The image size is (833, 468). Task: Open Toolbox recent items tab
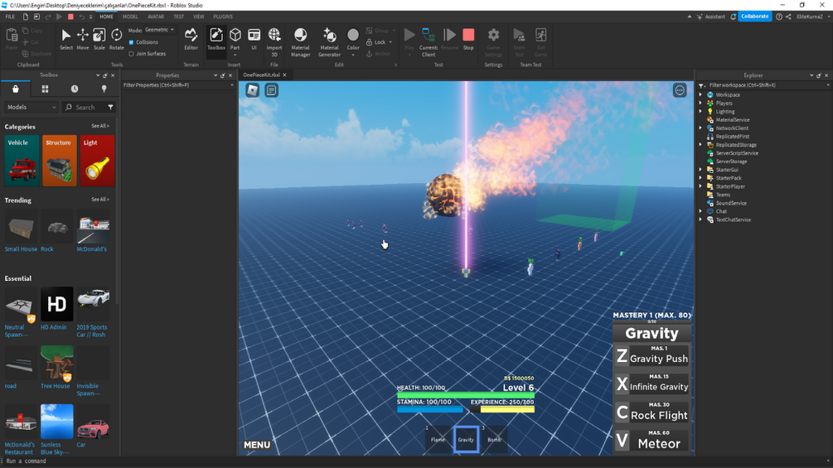(75, 89)
